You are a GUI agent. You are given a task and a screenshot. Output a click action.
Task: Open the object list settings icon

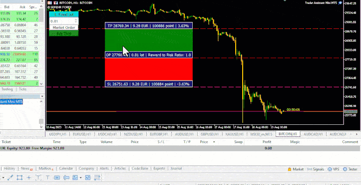tap(97, 178)
